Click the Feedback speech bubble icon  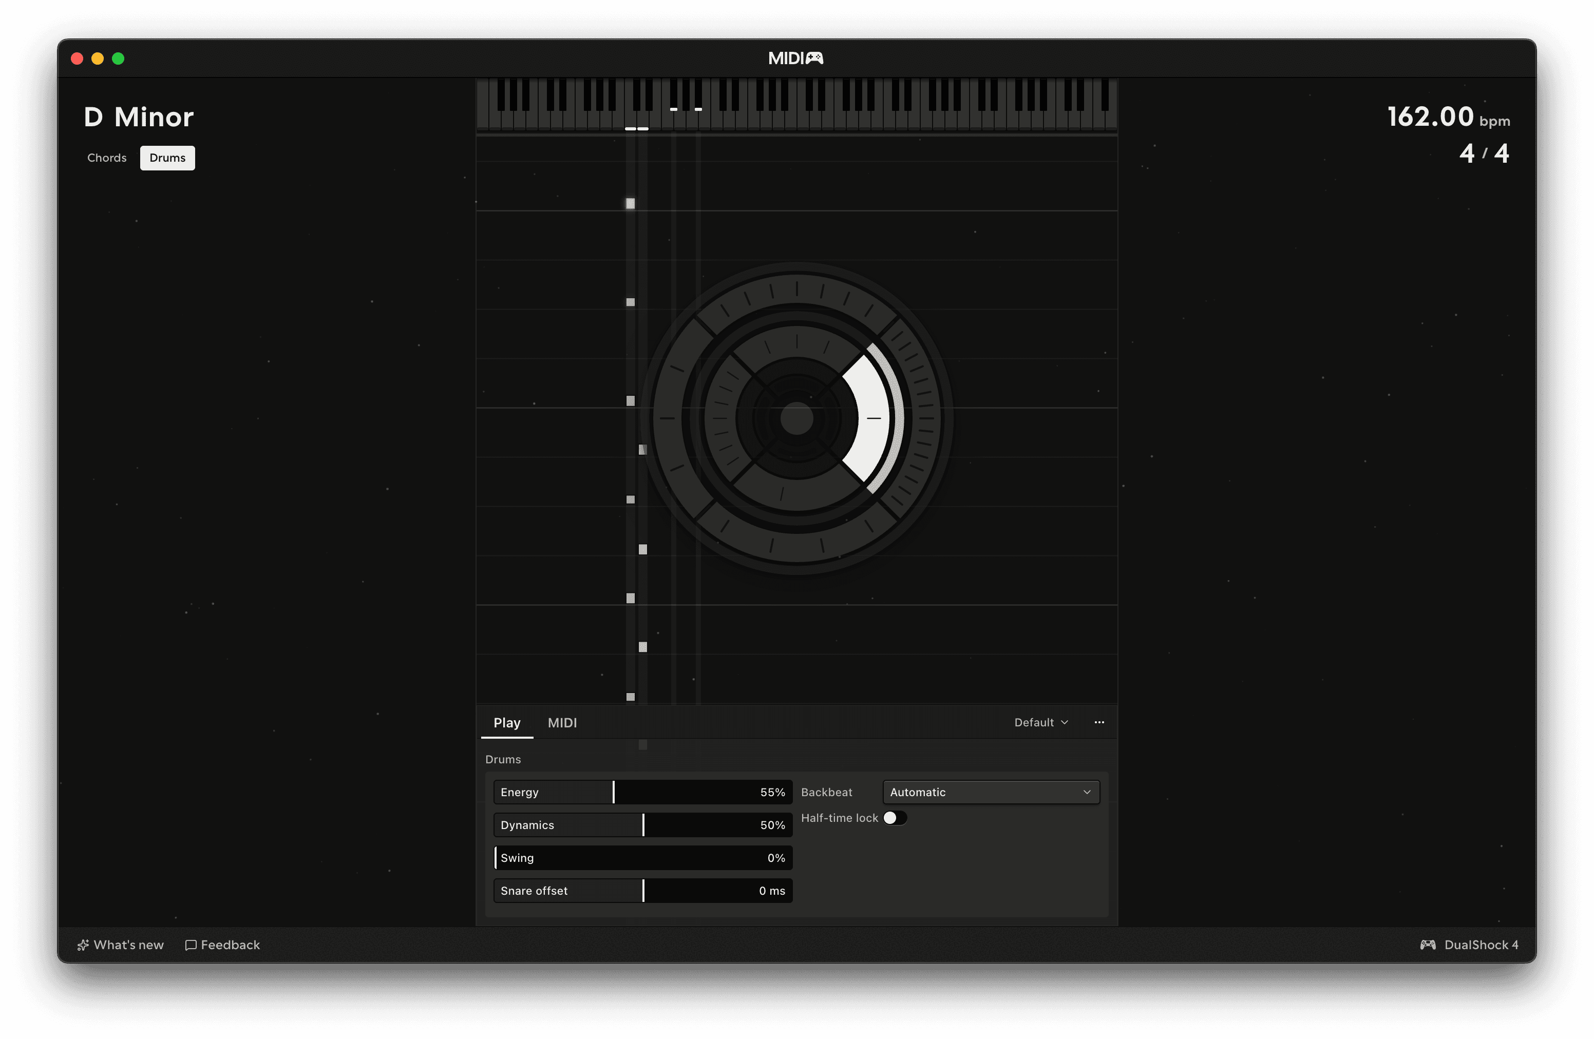click(x=191, y=945)
